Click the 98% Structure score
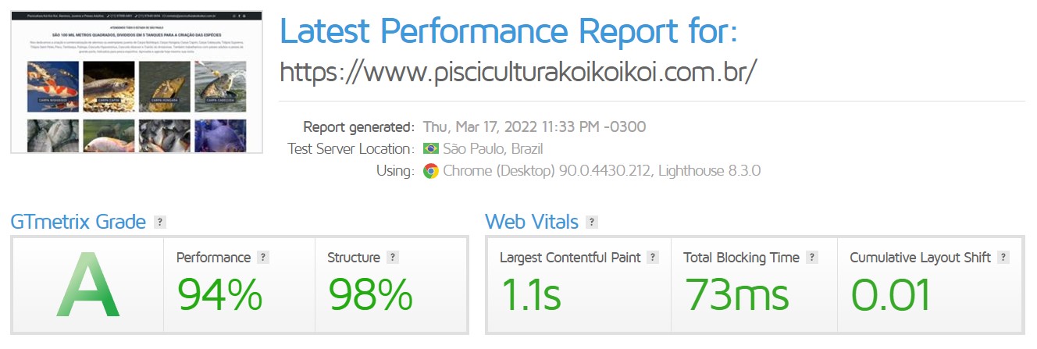Screen dimensions: 1037x349 click(x=370, y=295)
